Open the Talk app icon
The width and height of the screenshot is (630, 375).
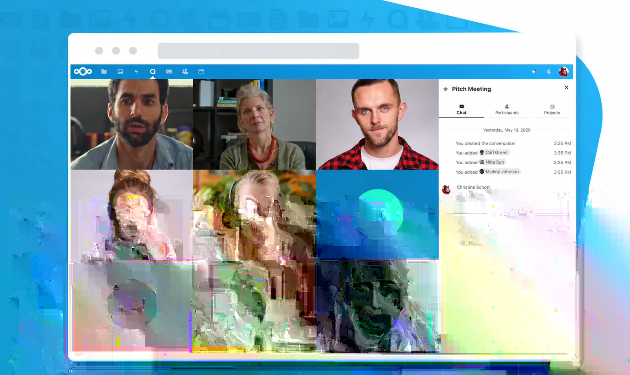click(x=153, y=72)
